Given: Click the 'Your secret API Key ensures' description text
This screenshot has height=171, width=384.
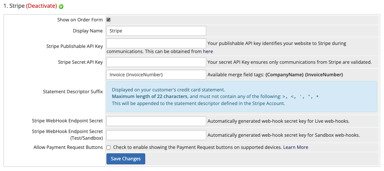Looking at the screenshot, I should (x=289, y=62).
